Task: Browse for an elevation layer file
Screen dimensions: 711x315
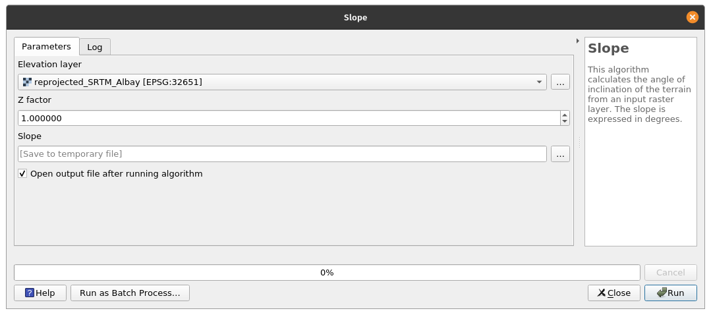Action: pos(560,82)
